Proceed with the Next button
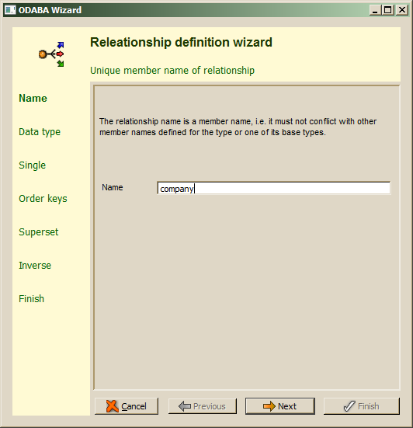 click(x=280, y=406)
